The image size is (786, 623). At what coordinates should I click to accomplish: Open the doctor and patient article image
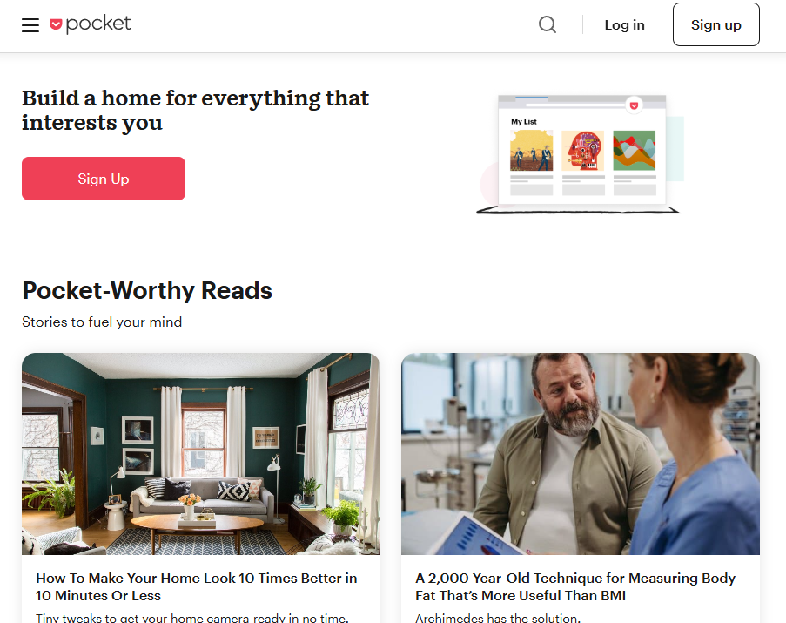tap(581, 454)
